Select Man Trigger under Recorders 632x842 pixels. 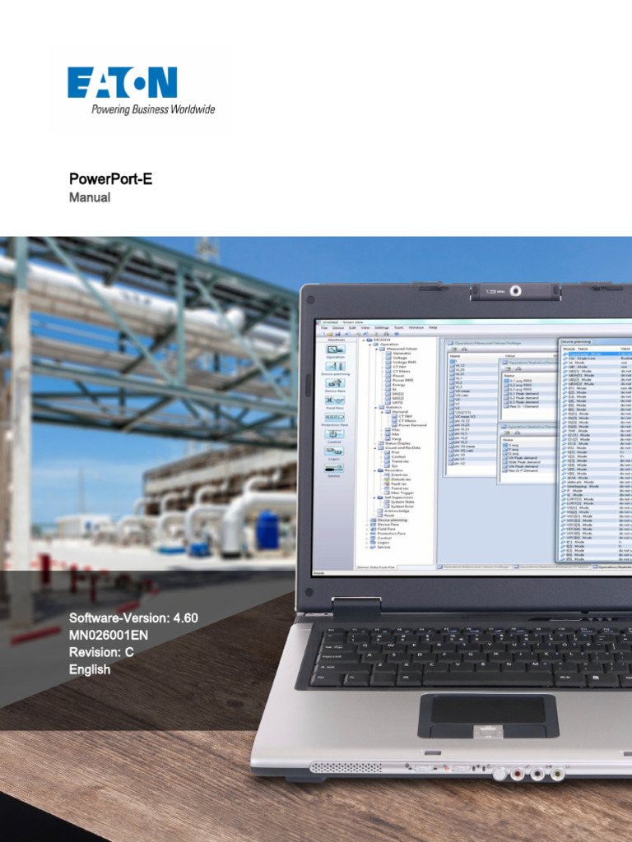[402, 493]
